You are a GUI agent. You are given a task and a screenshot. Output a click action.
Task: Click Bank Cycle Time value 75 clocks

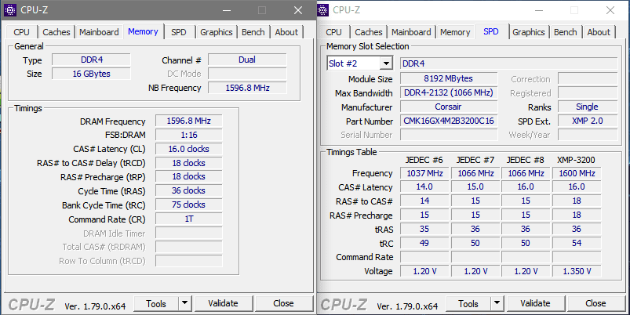pyautogui.click(x=189, y=205)
